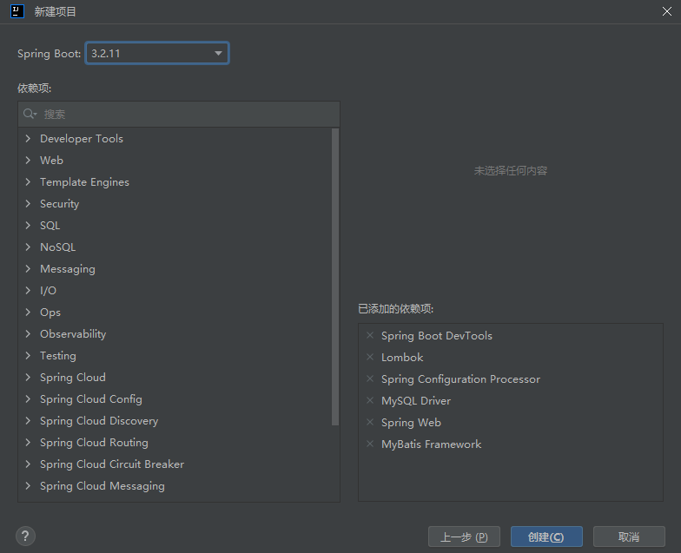Select the Web category label
This screenshot has height=553, width=681.
[x=52, y=160]
